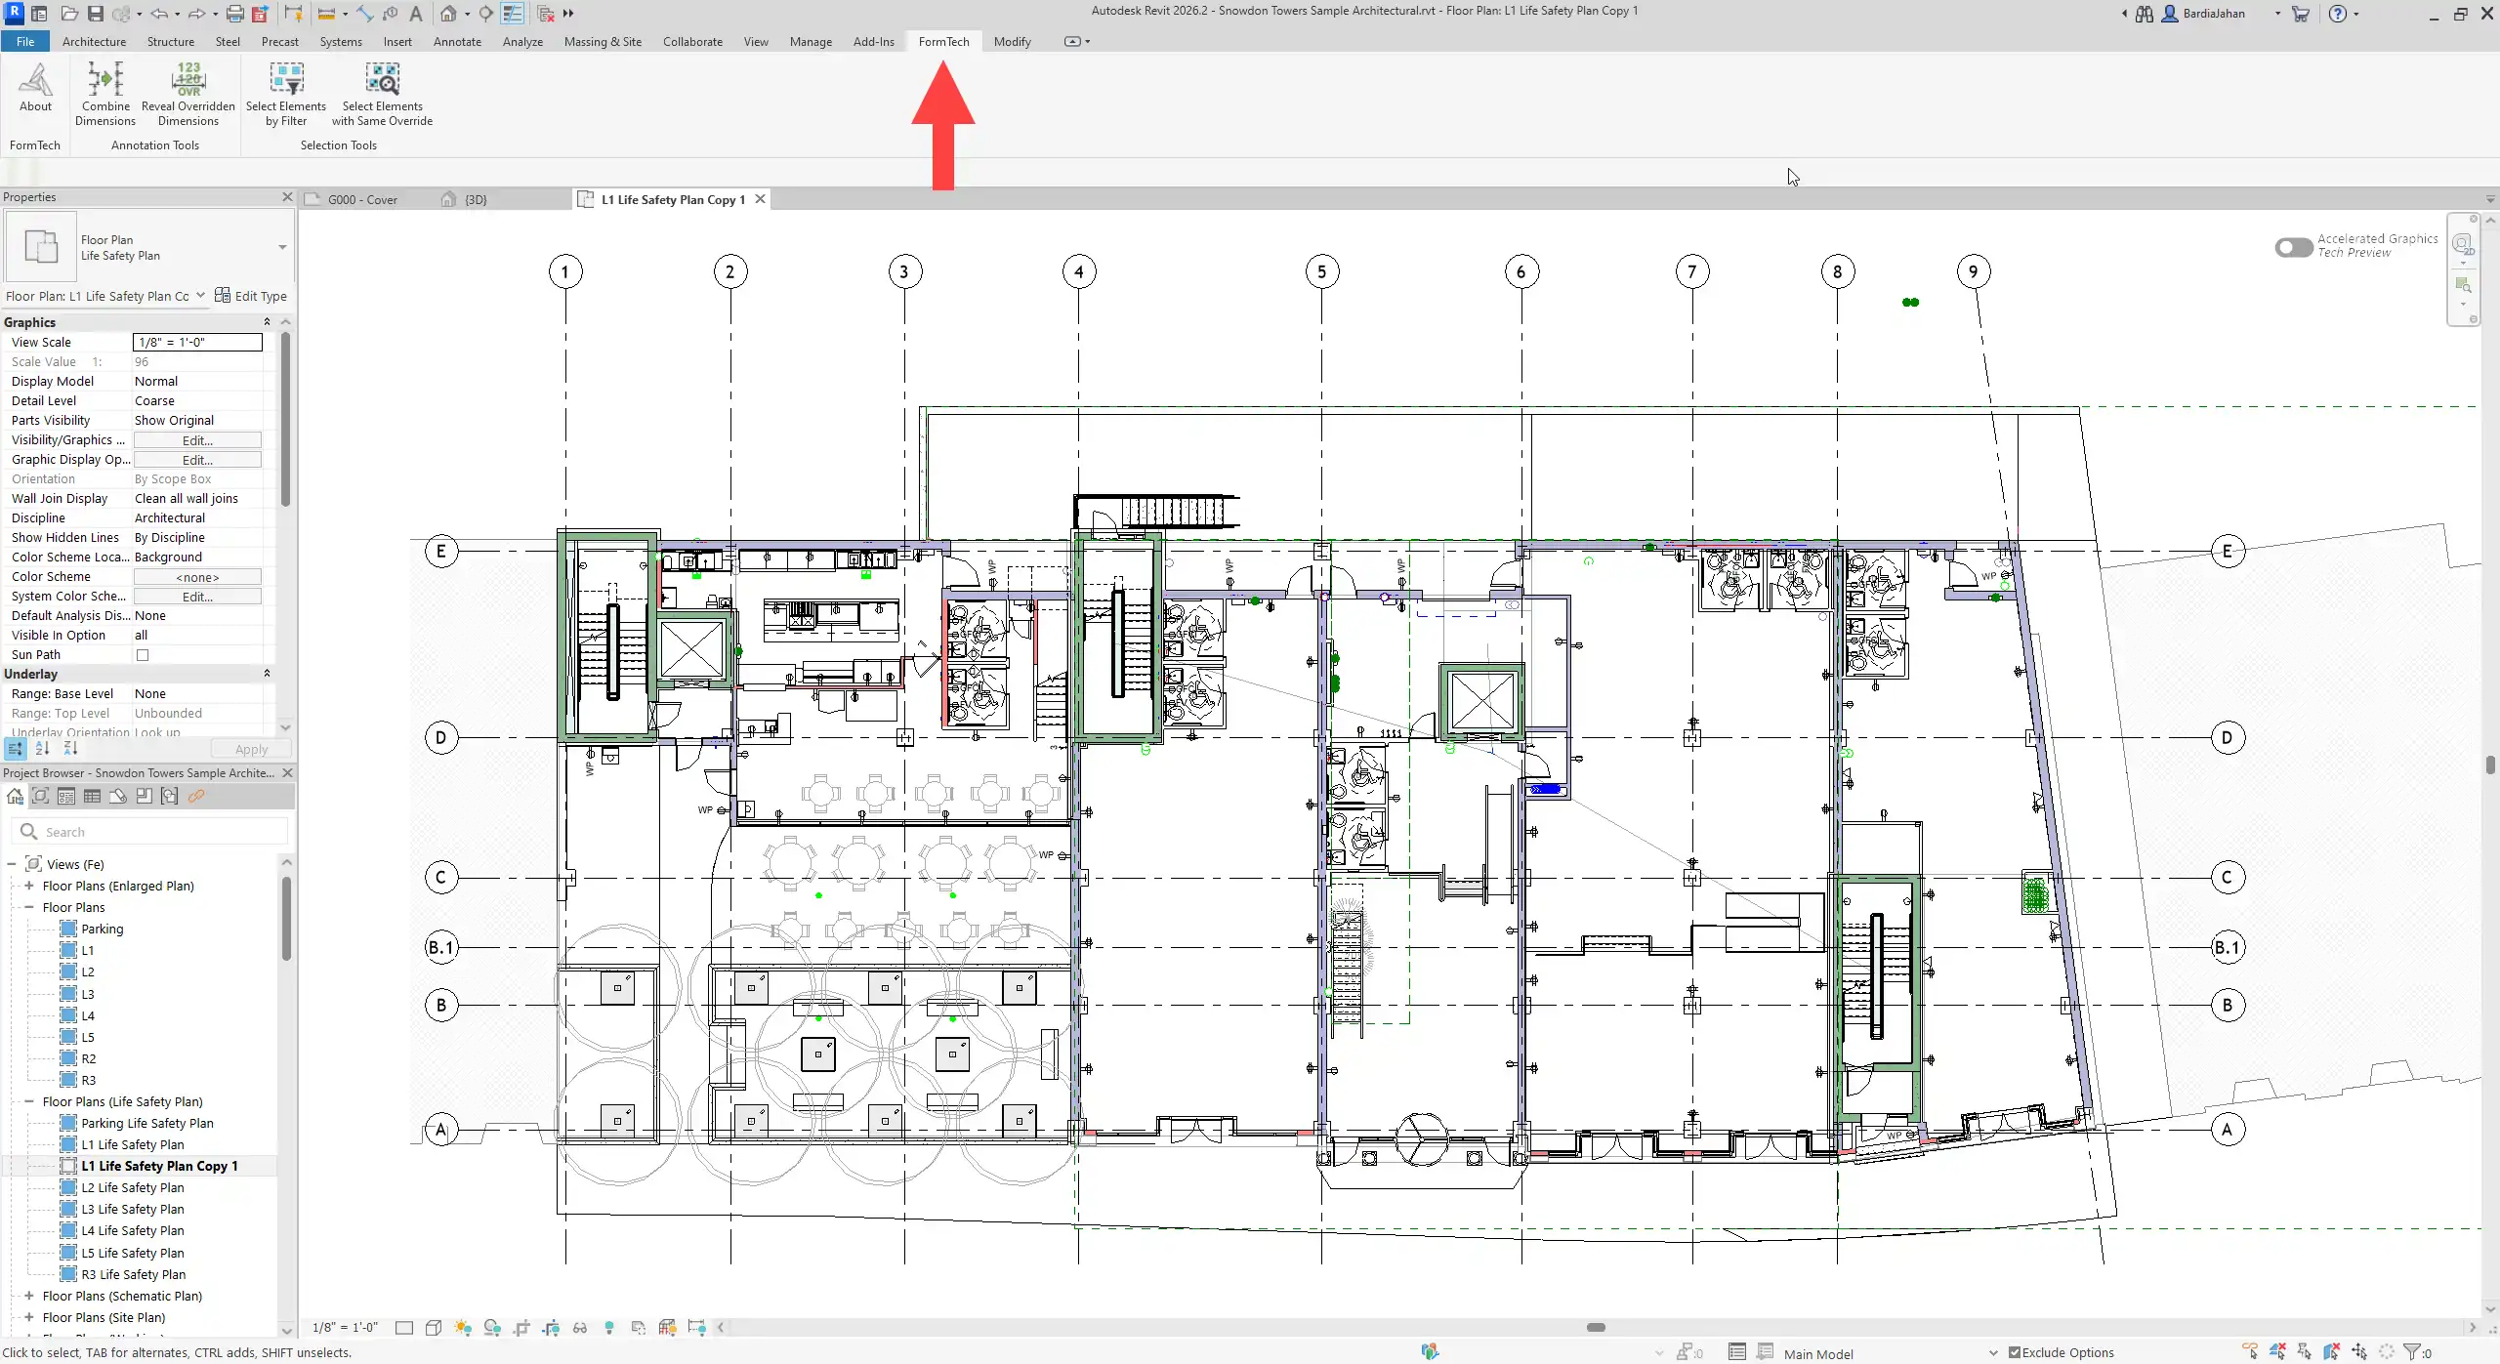Screen dimensions: 2500x1364
Task: Toggle Accelerated Graphics Tech Preview switch
Action: click(x=2292, y=247)
